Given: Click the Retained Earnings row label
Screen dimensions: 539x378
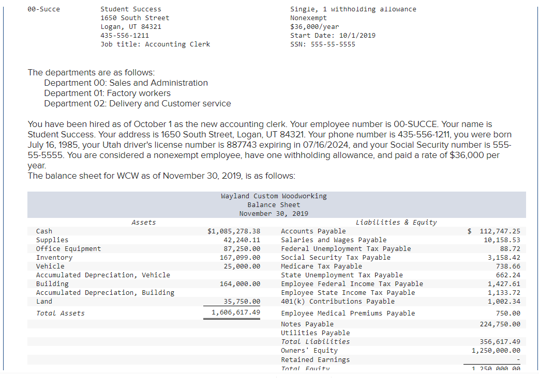Looking at the screenshot, I should 315,360.
